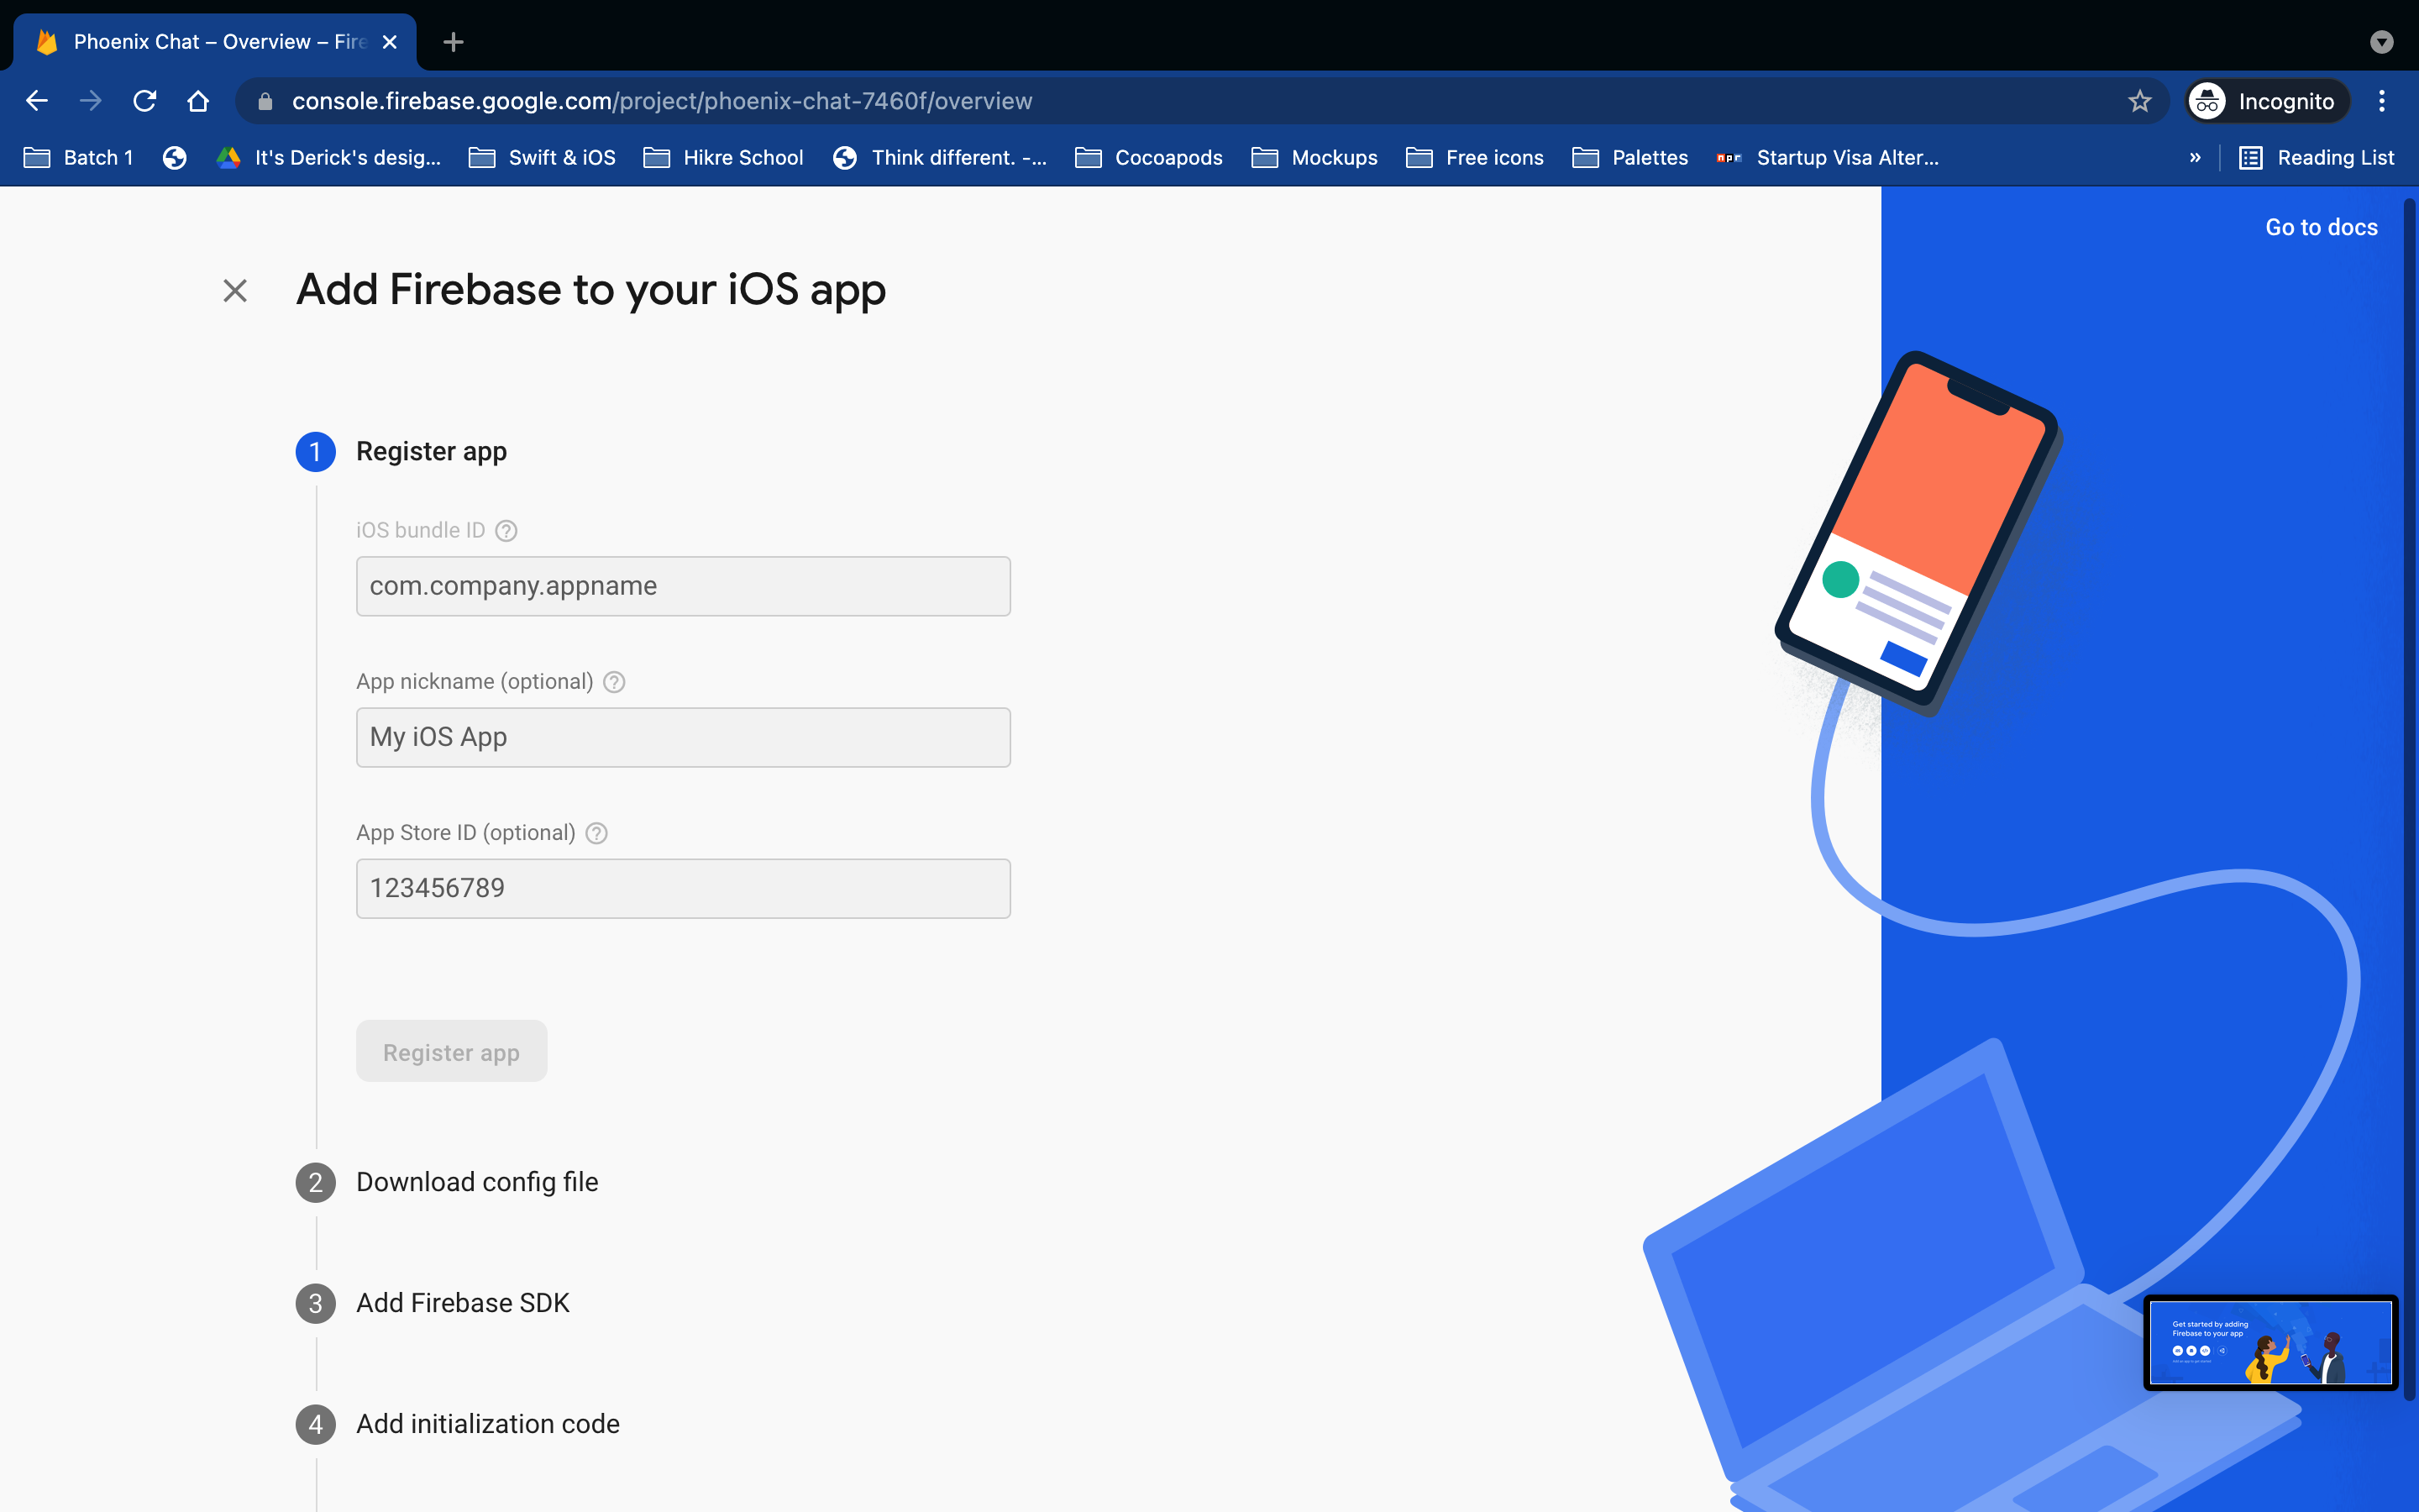The height and width of the screenshot is (1512, 2419).
Task: Click the Go to docs link
Action: (x=2321, y=227)
